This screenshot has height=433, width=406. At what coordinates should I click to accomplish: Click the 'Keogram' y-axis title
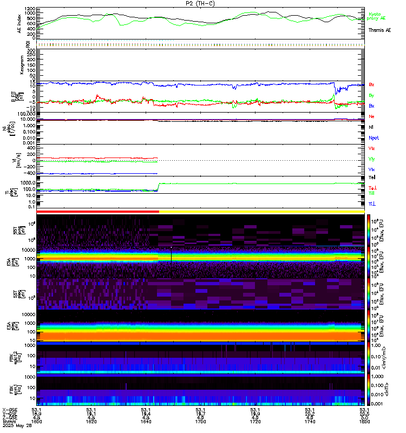(22, 65)
